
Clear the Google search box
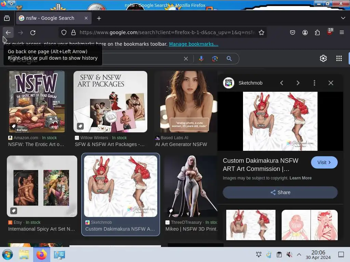[186, 59]
